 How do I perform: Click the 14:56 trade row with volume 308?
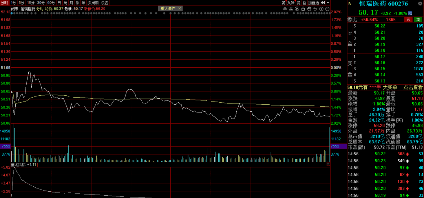(386, 154)
